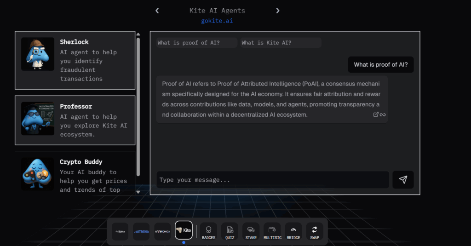Click the "What is Kite AI?" suggestion

tap(281, 43)
